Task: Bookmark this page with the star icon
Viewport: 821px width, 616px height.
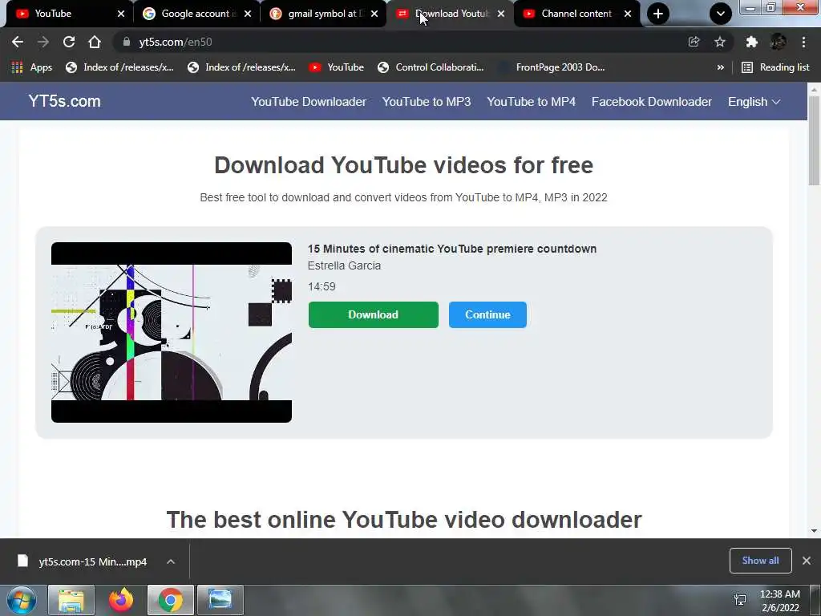Action: pyautogui.click(x=720, y=42)
